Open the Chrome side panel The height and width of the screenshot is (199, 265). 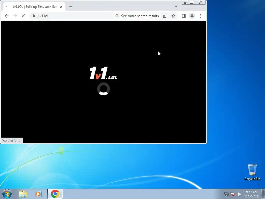[184, 16]
